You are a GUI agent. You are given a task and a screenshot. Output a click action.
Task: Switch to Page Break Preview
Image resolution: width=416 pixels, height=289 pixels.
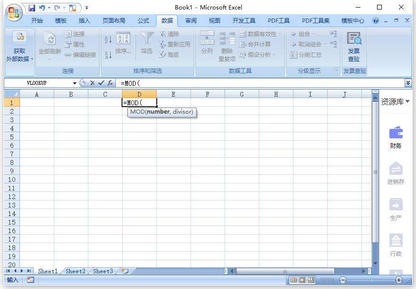coord(311,280)
